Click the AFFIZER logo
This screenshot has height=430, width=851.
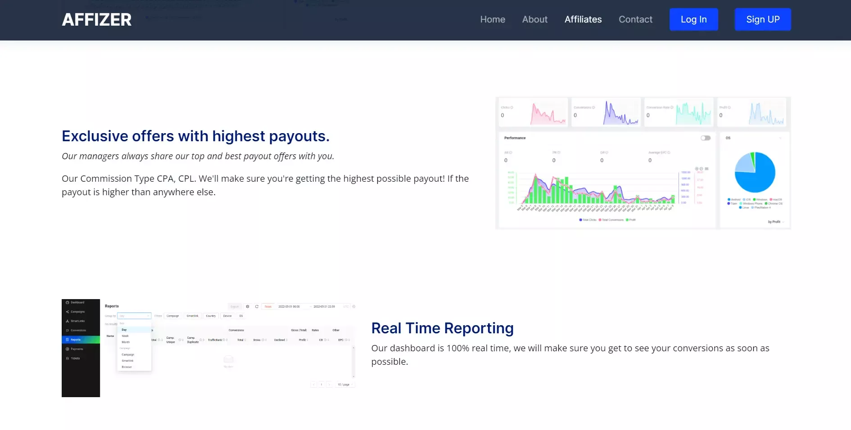96,19
